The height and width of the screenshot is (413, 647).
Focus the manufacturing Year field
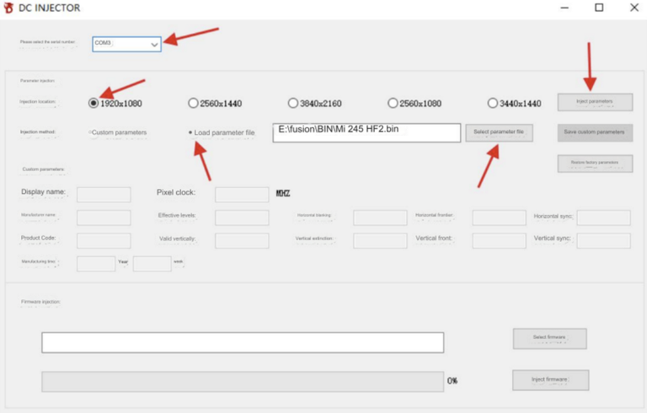point(96,264)
